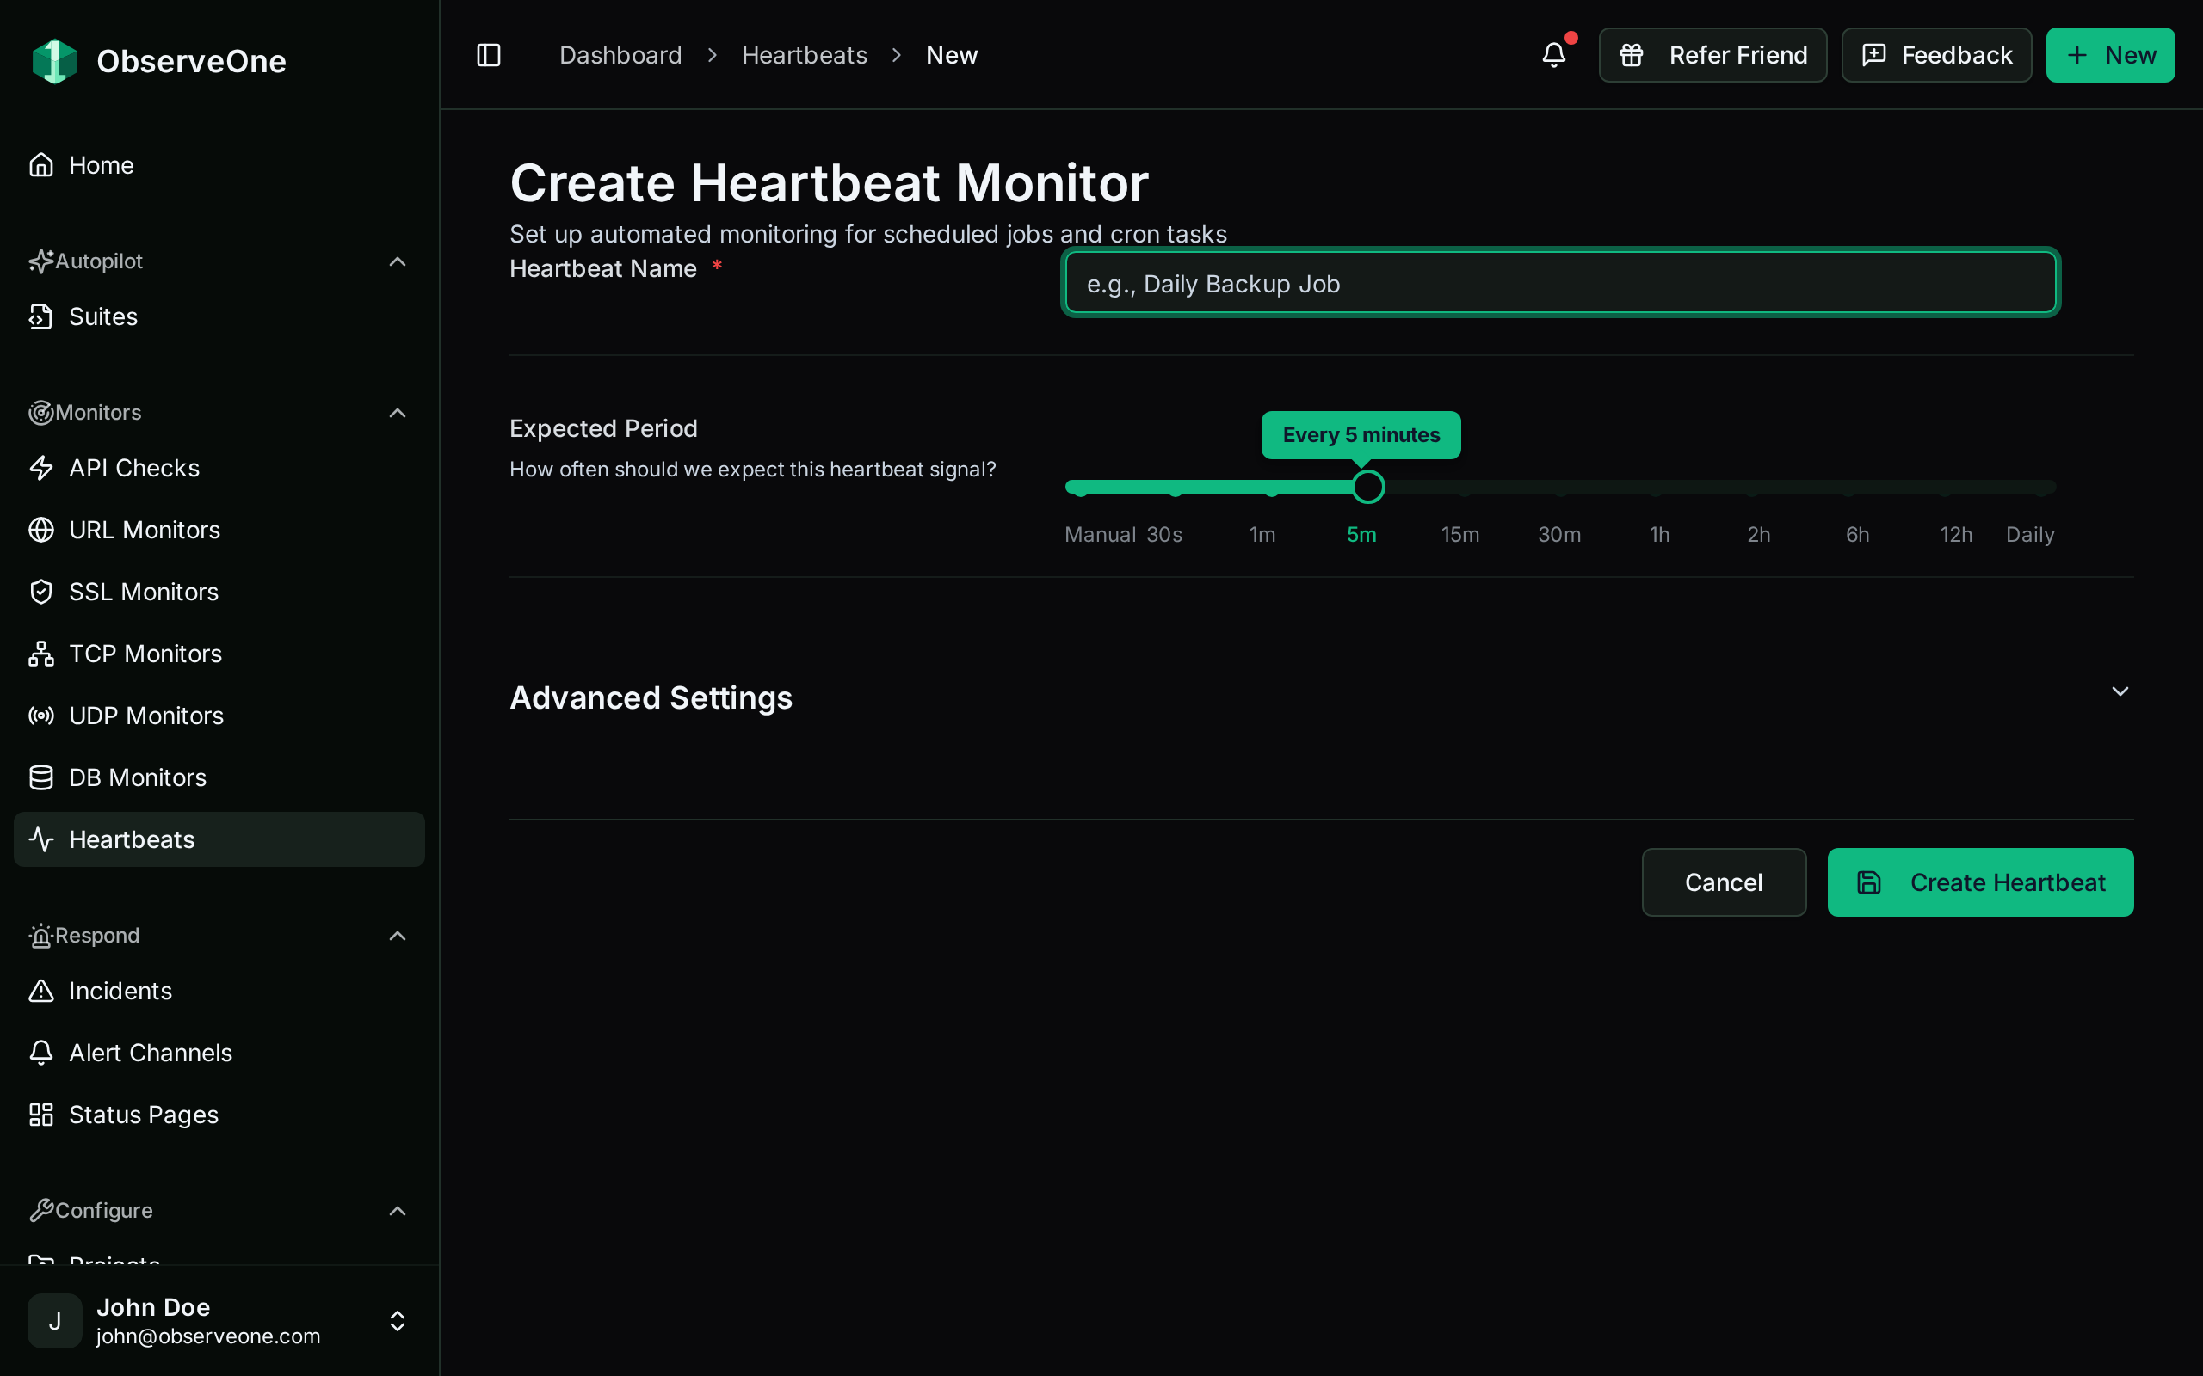Click the 2h period label
Viewport: 2203px width, 1376px height.
click(x=1759, y=534)
